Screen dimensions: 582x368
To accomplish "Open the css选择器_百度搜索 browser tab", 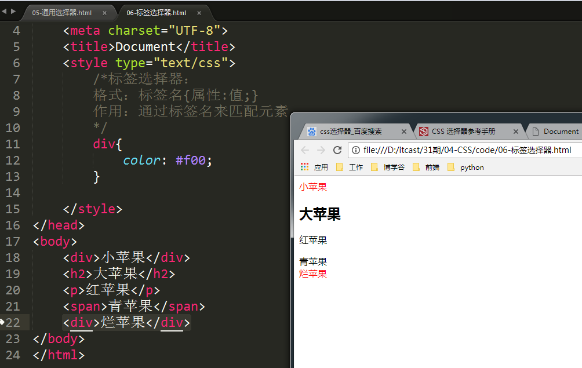I will [x=351, y=132].
